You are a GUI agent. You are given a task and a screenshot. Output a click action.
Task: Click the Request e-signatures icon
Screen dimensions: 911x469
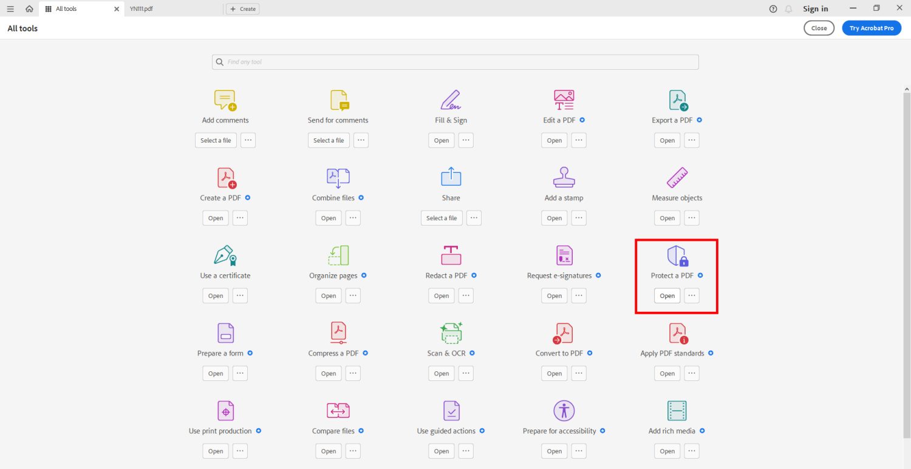pyautogui.click(x=564, y=255)
